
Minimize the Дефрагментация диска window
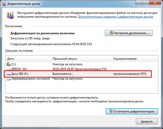[x=139, y=3]
